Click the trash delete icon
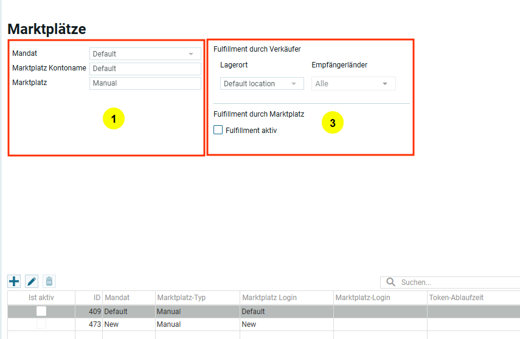520x339 pixels. click(x=49, y=281)
